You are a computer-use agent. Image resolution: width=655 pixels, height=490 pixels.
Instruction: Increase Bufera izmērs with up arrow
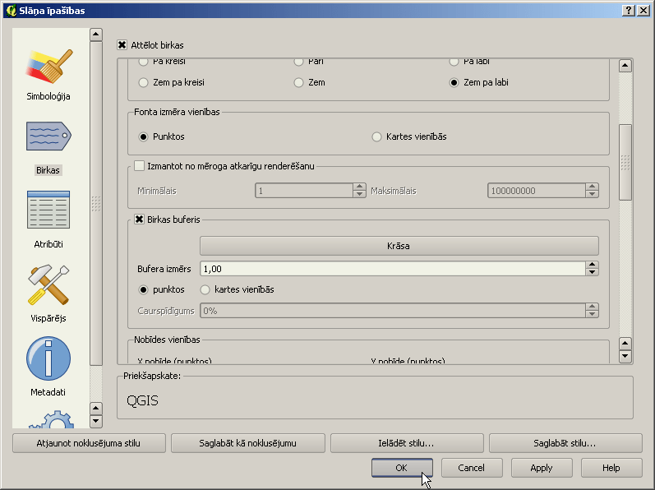point(592,265)
